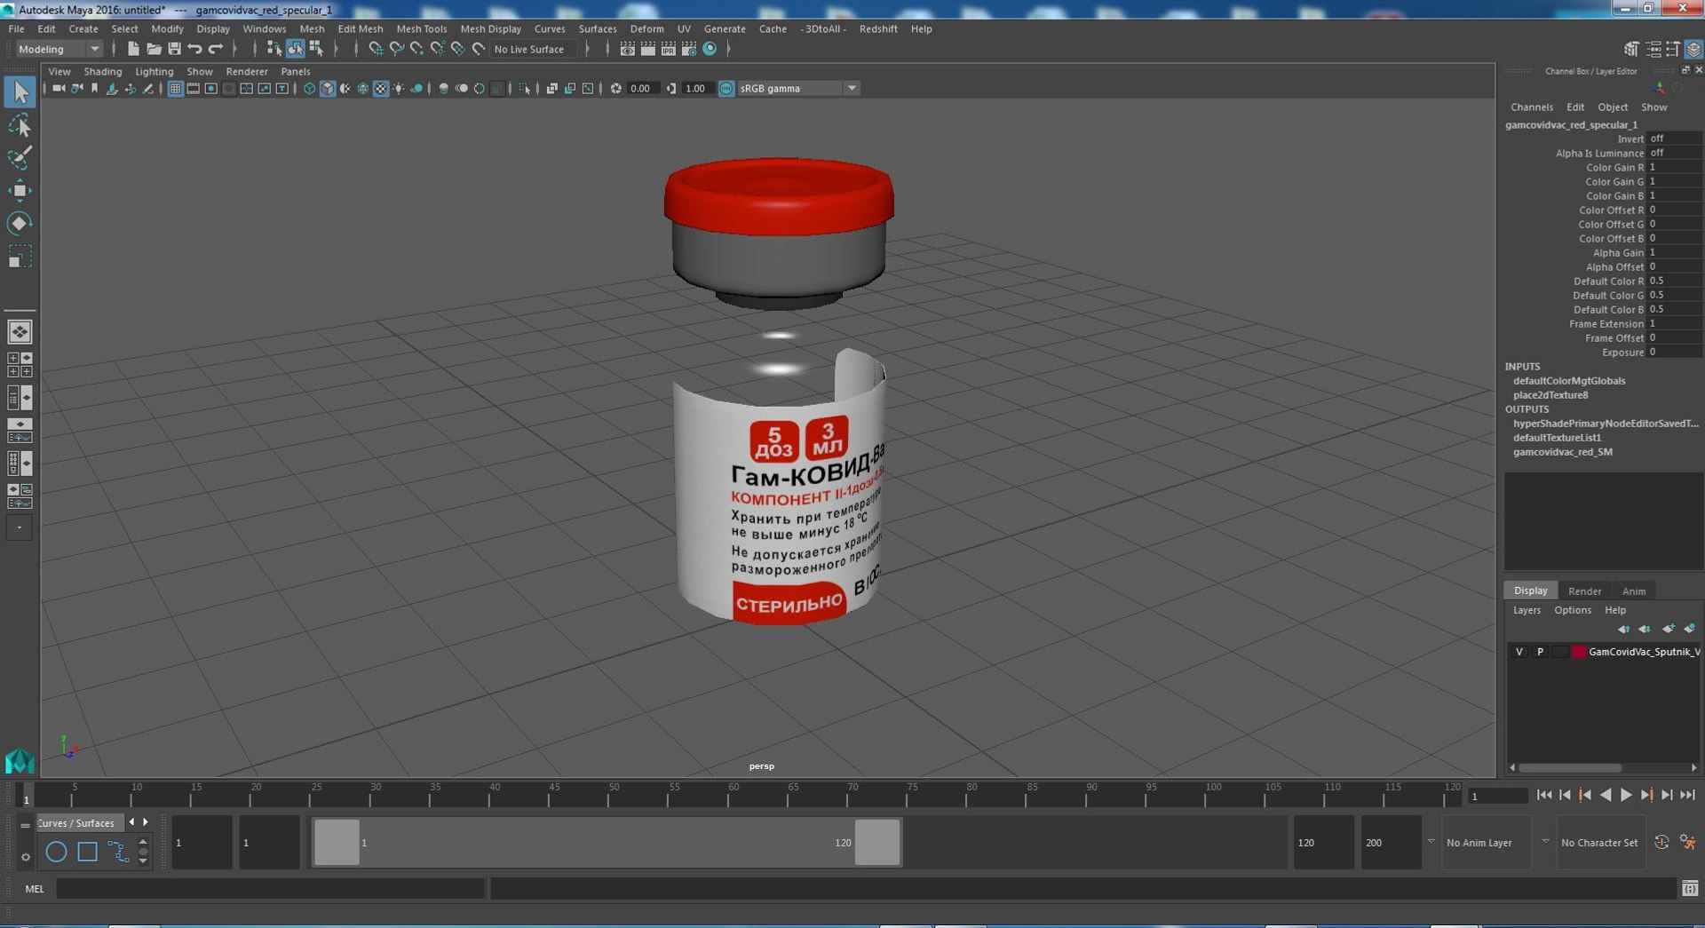Image resolution: width=1705 pixels, height=928 pixels.
Task: Toggle the auto keyframe button
Action: 1661,842
